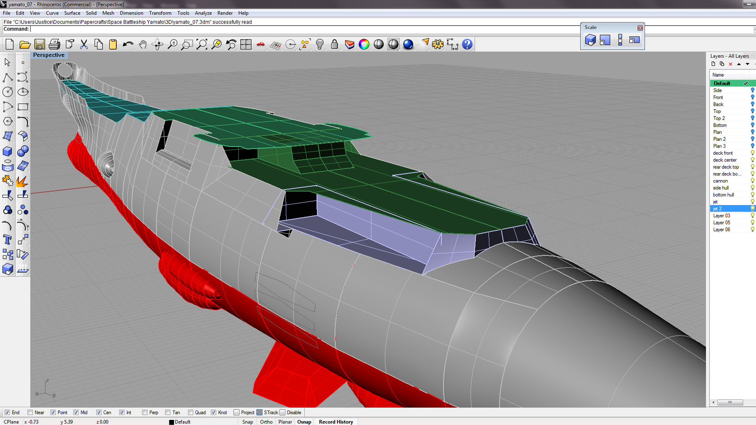Click Record History in the status bar
The height and width of the screenshot is (425, 756).
coord(336,422)
